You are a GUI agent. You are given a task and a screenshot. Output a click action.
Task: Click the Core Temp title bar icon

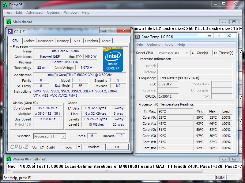(x=138, y=37)
